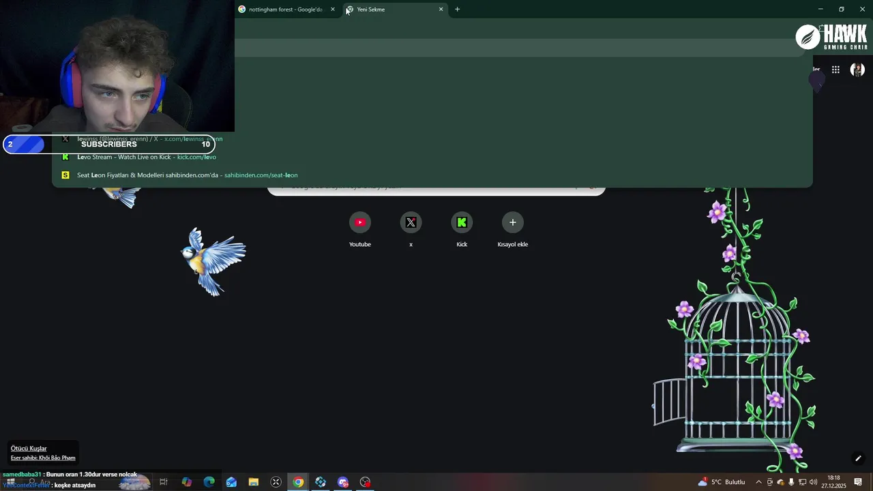Open Task View in the taskbar

[x=164, y=482]
